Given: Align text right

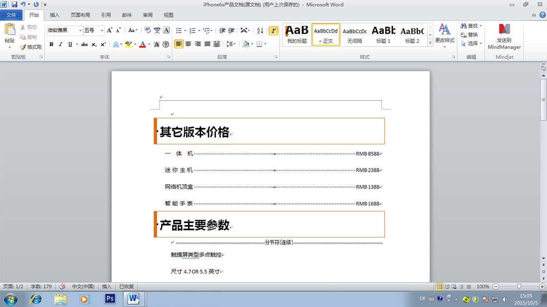Looking at the screenshot, I should coord(198,44).
